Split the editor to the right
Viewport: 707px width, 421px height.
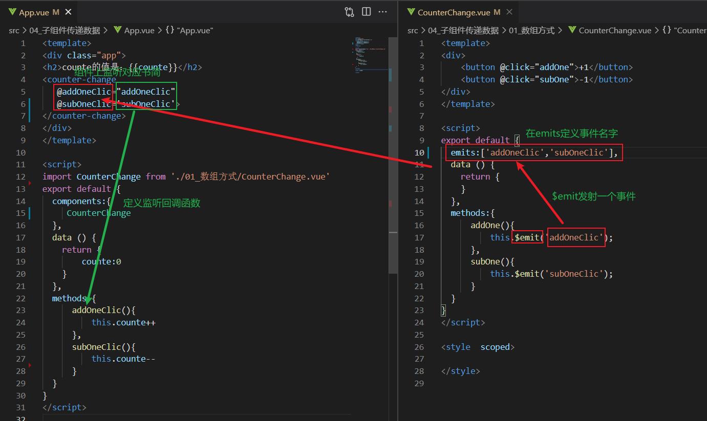click(x=367, y=12)
